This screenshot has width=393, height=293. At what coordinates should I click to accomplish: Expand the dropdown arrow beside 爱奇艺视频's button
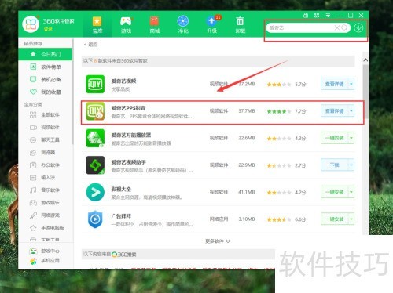point(351,84)
